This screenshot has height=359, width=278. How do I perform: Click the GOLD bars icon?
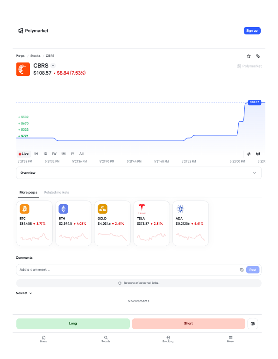102,209
